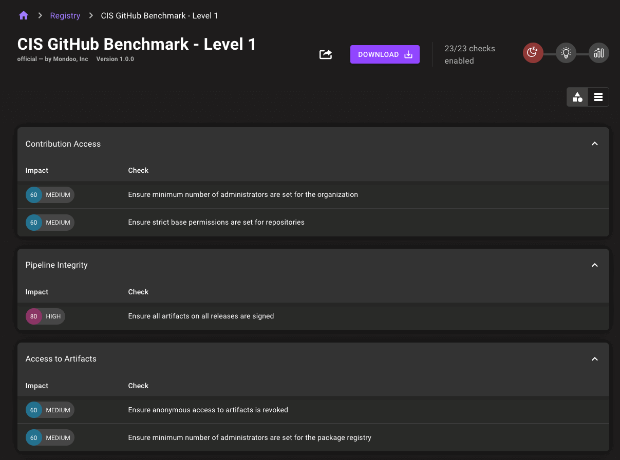The image size is (620, 460).
Task: Open the Registry breadcrumb page
Action: 65,15
